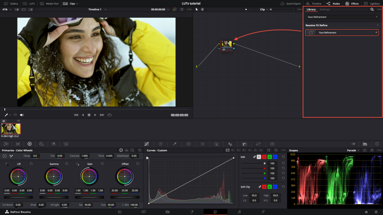383x215 pixels.
Task: Select the Qualifier eyedropper palette
Action: 174,144
